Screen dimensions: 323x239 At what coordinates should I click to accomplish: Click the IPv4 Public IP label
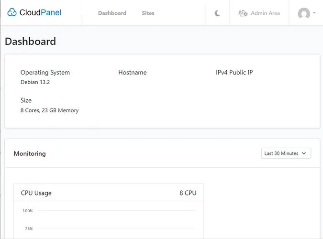click(234, 72)
